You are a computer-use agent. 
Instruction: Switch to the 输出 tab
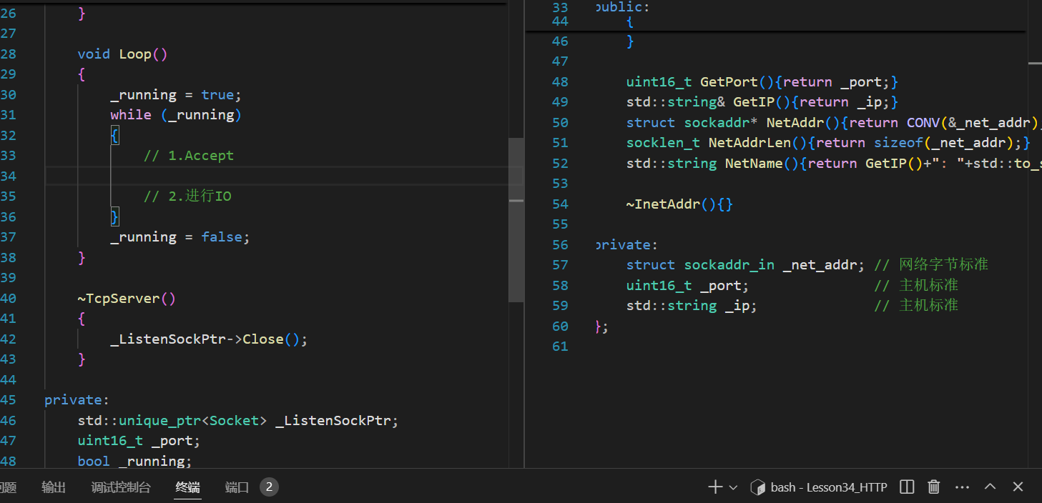(x=54, y=487)
